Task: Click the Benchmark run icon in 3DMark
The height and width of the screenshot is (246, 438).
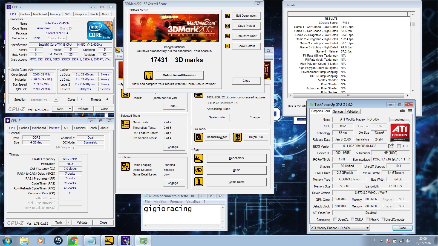Action: click(199, 158)
